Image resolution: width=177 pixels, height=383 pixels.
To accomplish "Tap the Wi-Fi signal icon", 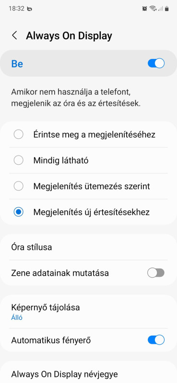I will click(x=153, y=9).
